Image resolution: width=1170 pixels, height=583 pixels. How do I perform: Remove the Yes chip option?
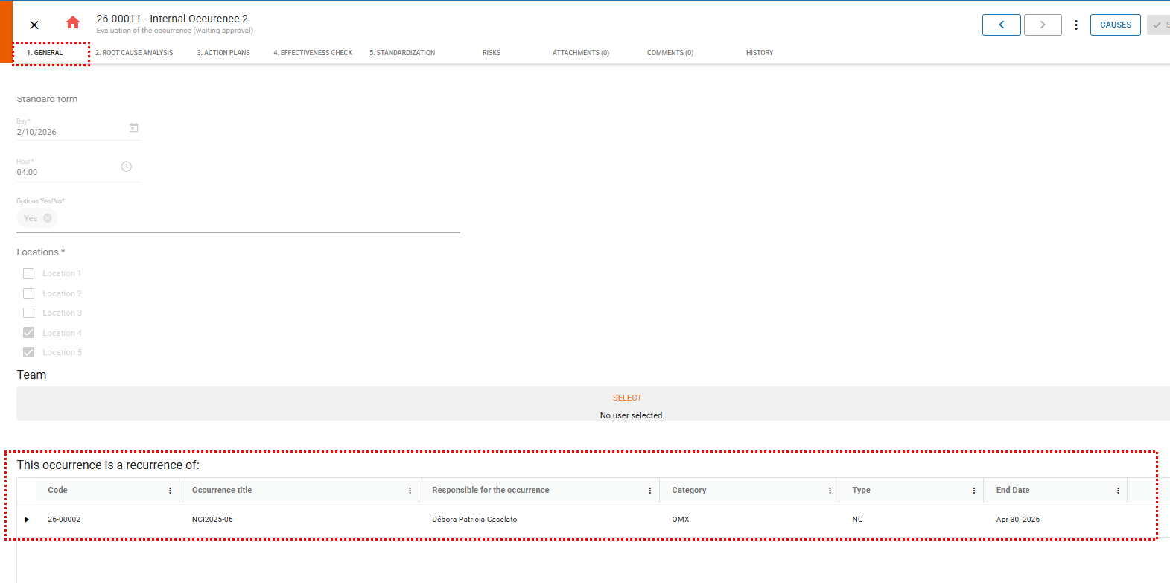click(x=48, y=218)
